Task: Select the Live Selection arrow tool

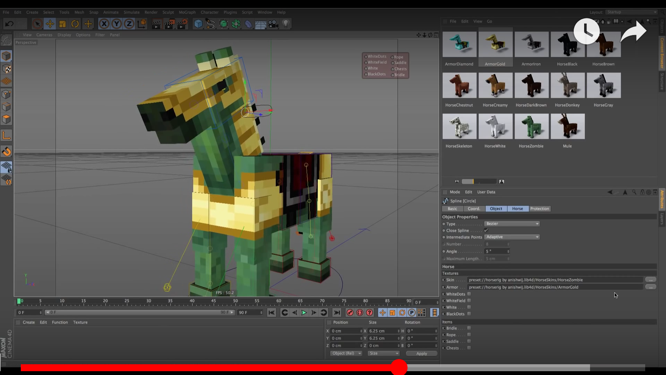Action: point(37,24)
